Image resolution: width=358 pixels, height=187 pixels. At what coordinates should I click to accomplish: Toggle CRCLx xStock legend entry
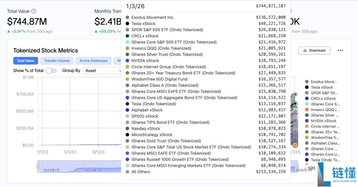pos(320,99)
